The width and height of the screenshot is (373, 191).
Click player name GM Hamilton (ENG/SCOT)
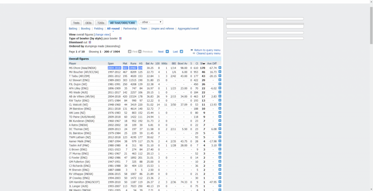coord(84,182)
